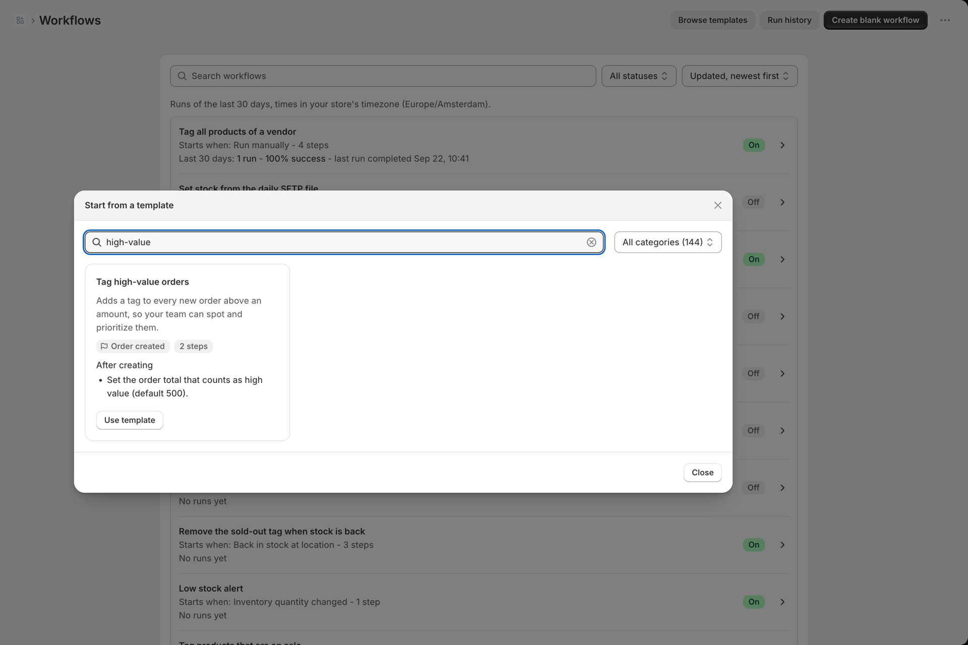Open the more actions ellipsis menu

pyautogui.click(x=945, y=20)
